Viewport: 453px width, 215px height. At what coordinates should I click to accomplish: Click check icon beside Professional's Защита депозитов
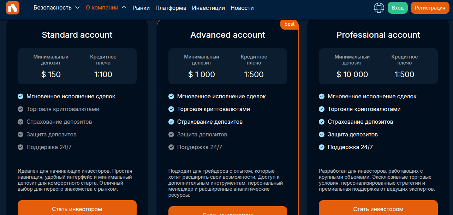[322, 135]
